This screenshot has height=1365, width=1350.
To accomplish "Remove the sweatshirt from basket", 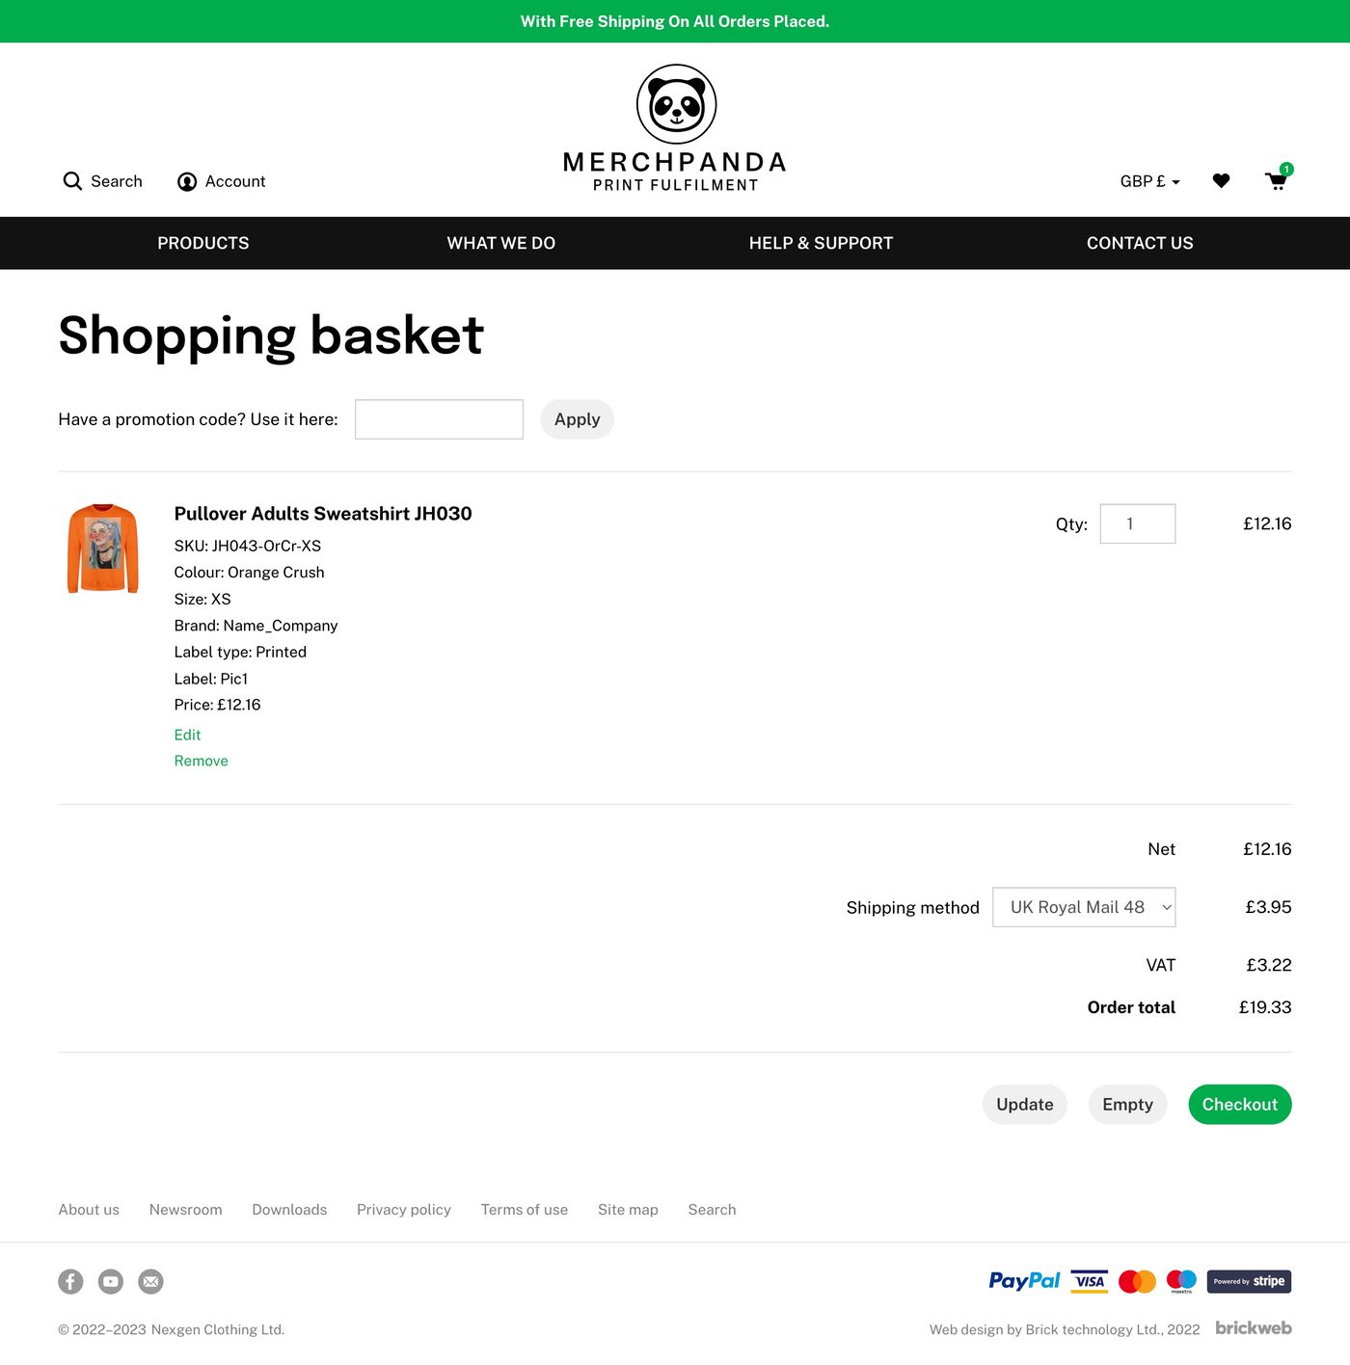I will (201, 761).
